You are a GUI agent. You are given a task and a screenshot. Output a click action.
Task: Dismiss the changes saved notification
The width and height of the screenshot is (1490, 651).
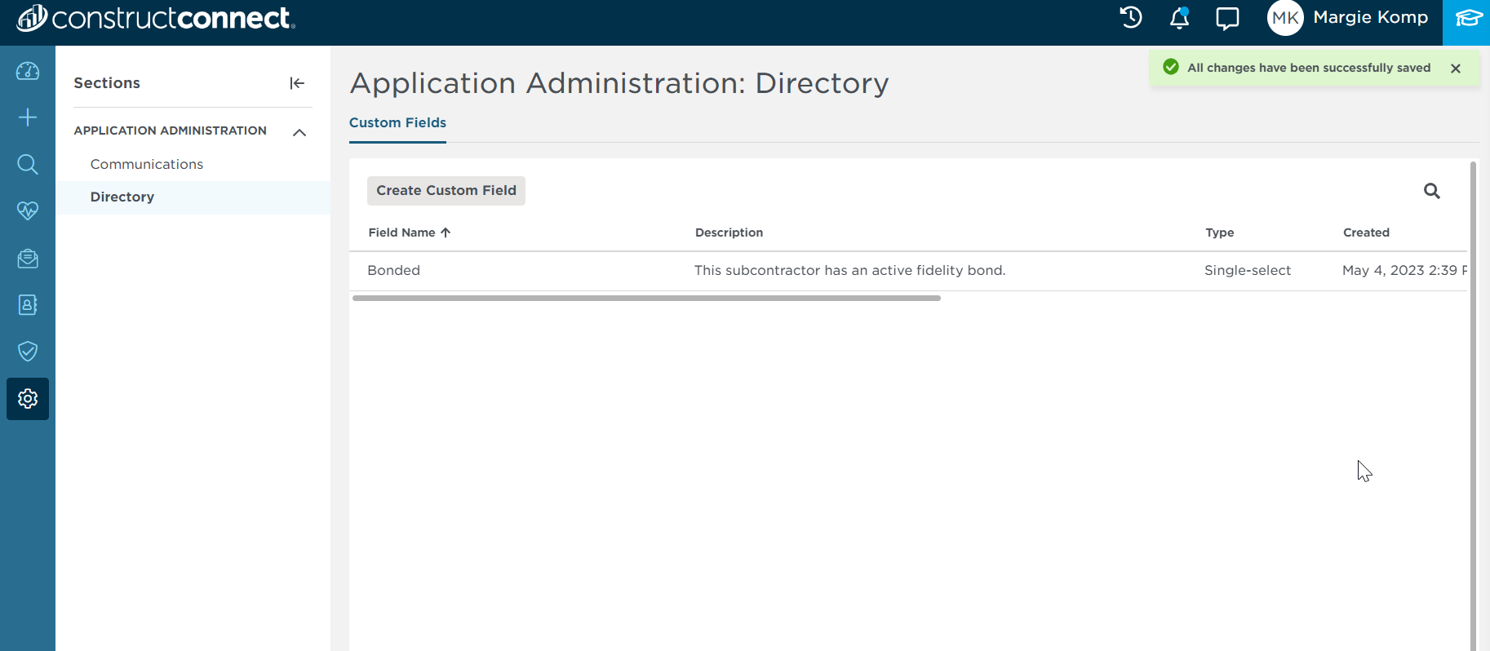(1456, 69)
